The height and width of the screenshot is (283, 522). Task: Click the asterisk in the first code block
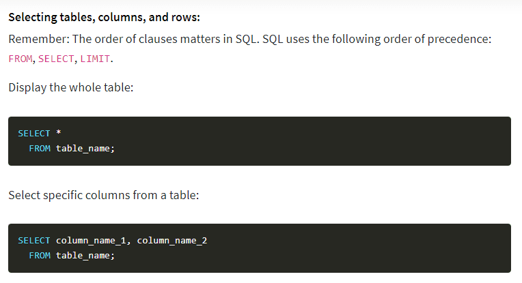click(59, 132)
